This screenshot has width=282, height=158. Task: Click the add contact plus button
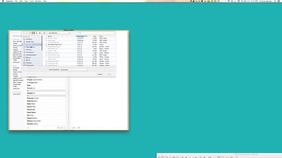point(28,128)
